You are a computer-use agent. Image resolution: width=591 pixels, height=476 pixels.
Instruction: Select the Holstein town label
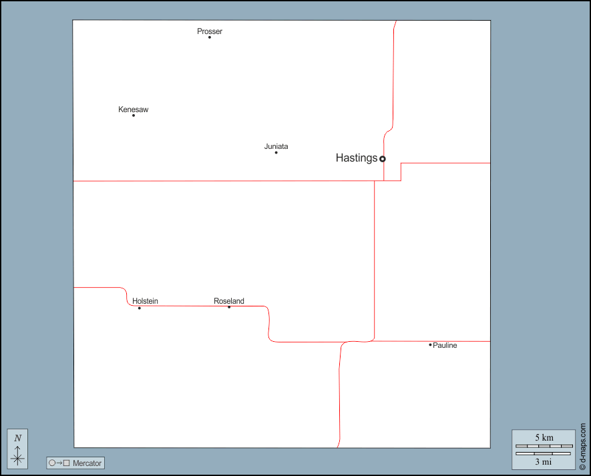[145, 300]
